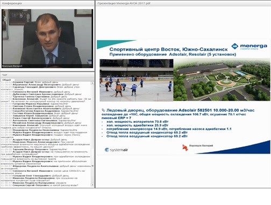The image size is (271, 205).
Task: Click the presenter name next to the red pointer
Action: (x=201, y=145)
